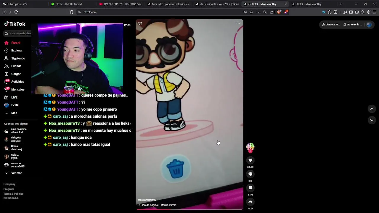Viewport: 379px width, 213px height.
Task: Click the tiktok.com address bar
Action: point(160,12)
